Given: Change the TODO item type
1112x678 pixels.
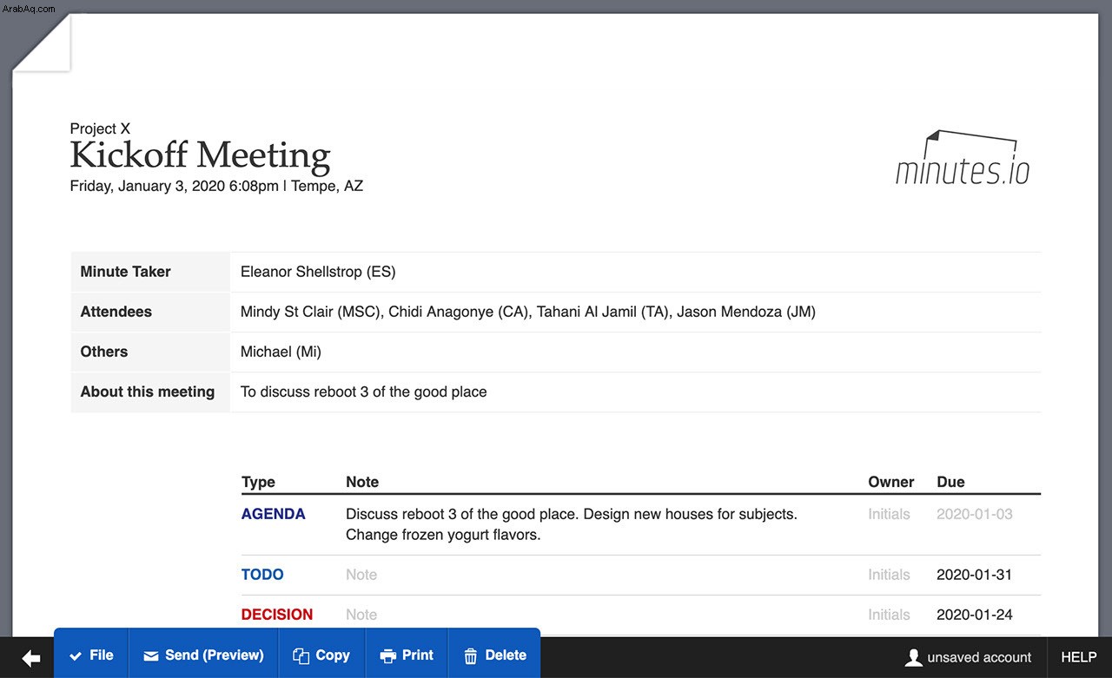Looking at the screenshot, I should (262, 575).
